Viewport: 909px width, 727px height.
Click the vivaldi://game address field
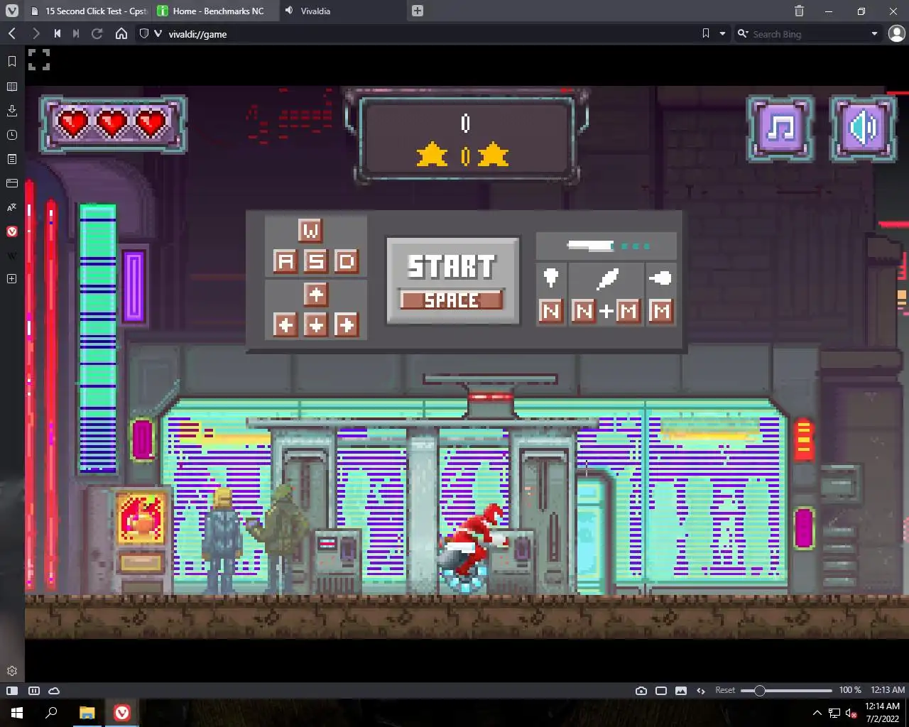(x=426, y=33)
